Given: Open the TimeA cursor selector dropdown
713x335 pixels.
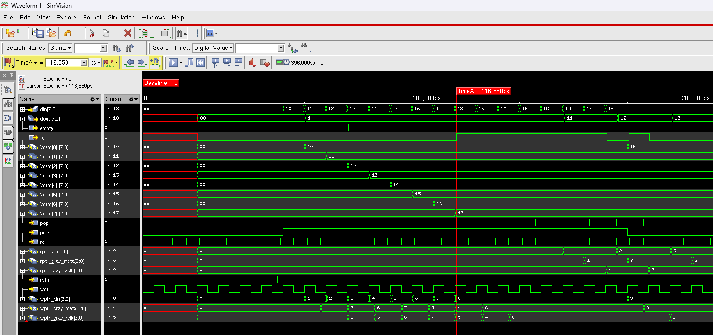Looking at the screenshot, I should 26,63.
